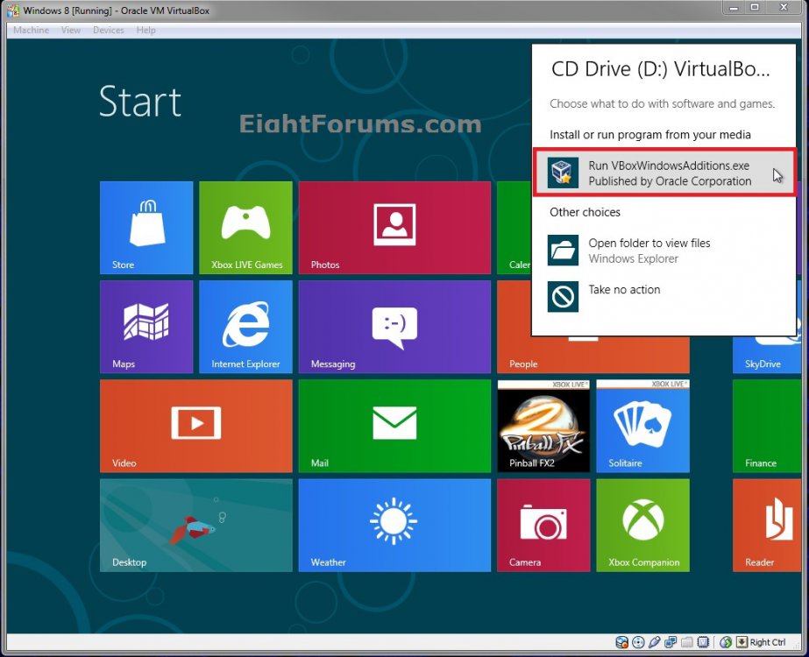
Task: Click the virtualization CPU status icon
Action: click(x=703, y=642)
